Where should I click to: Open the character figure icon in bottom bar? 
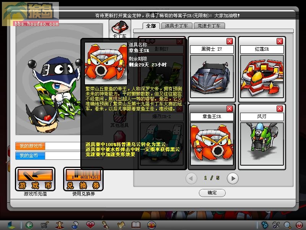pos(60,225)
